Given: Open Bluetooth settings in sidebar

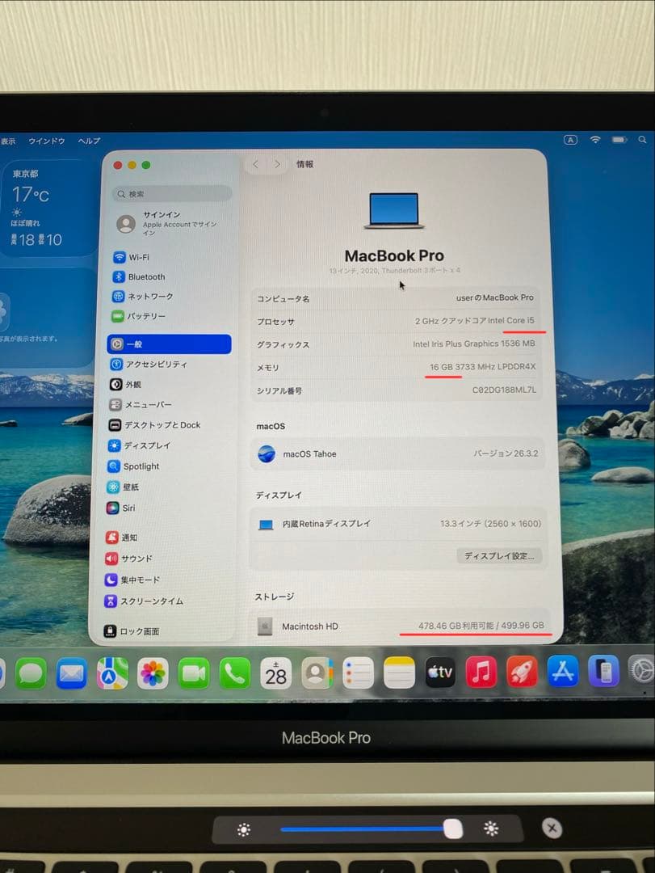Looking at the screenshot, I should click(139, 276).
